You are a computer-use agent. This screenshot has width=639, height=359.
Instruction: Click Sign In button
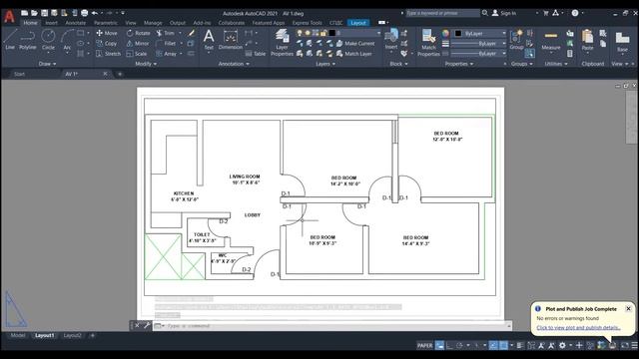click(504, 13)
